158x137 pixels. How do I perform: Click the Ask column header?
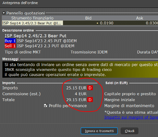point(139,18)
